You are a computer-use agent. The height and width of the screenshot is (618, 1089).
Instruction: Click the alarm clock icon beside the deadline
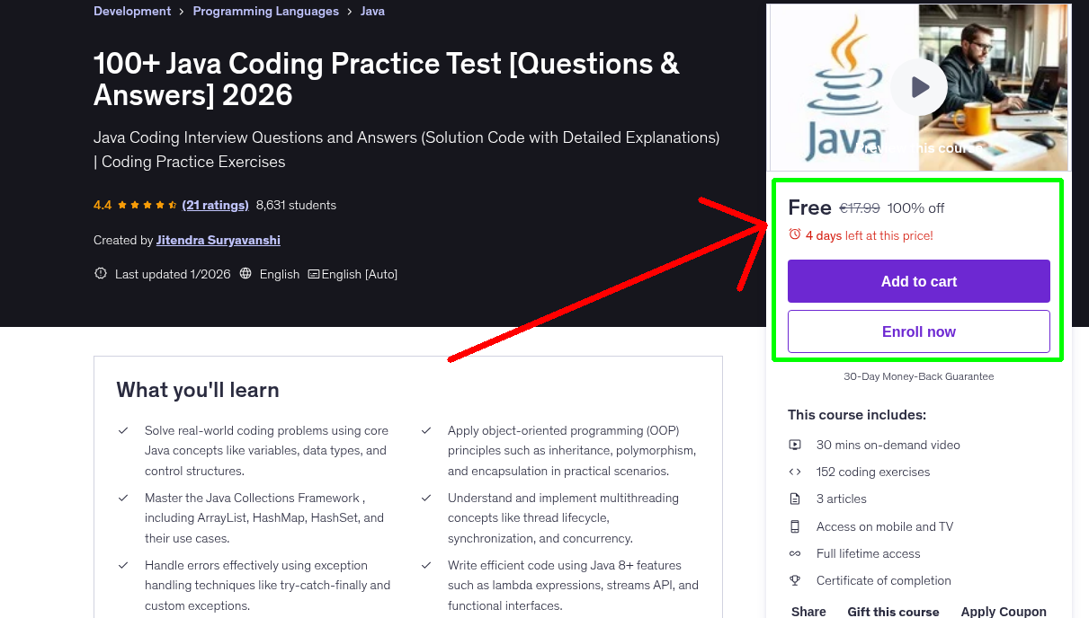794,234
